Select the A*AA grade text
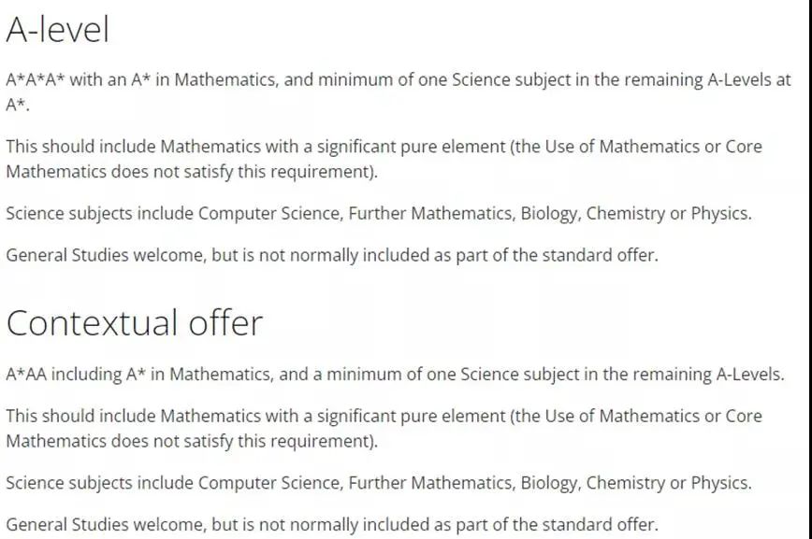812x539 pixels. [26, 374]
